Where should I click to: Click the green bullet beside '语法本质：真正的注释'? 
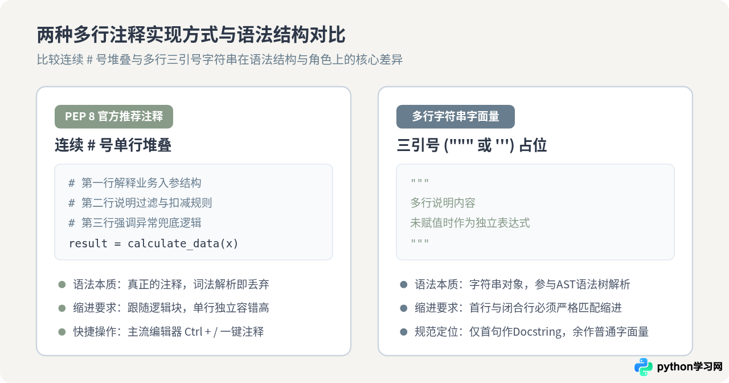[x=62, y=284]
